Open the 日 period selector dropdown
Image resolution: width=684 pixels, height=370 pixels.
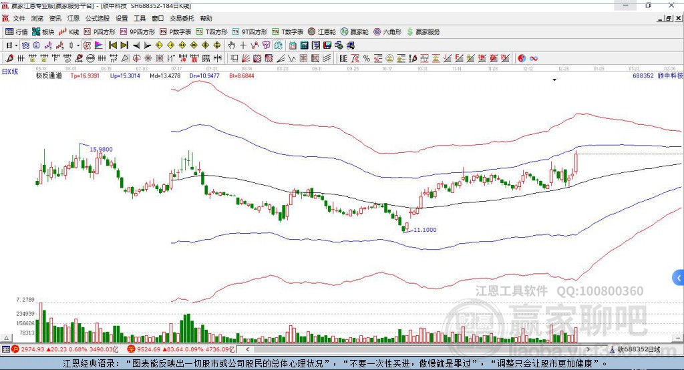(12, 45)
